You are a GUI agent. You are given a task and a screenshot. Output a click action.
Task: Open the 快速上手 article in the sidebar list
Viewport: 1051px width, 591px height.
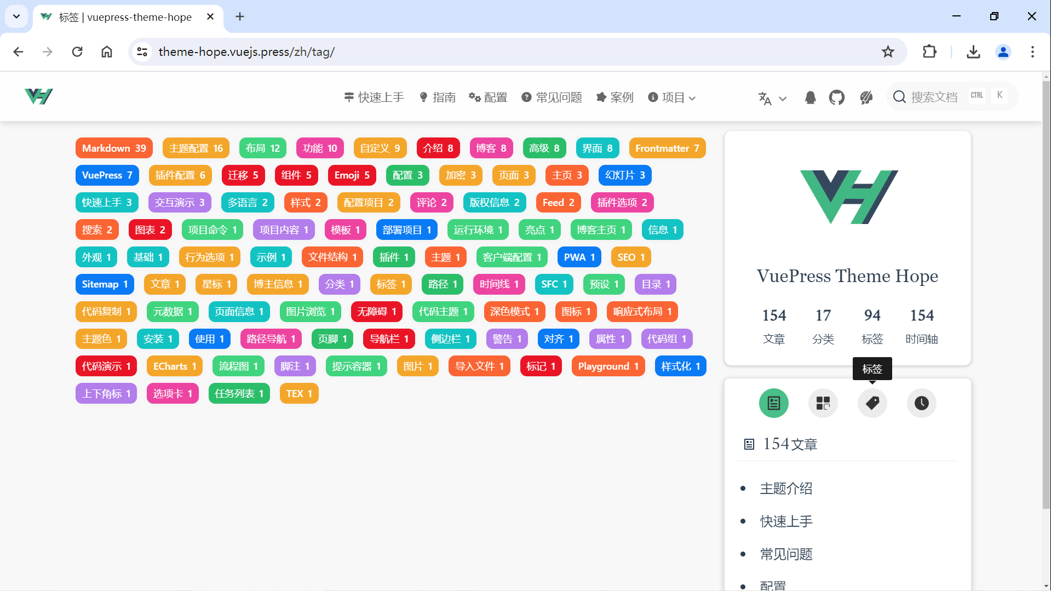(x=786, y=521)
